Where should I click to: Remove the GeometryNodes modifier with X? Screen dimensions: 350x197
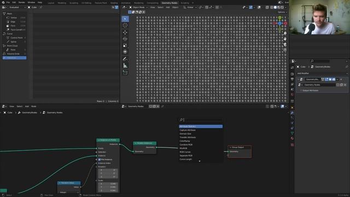341,79
